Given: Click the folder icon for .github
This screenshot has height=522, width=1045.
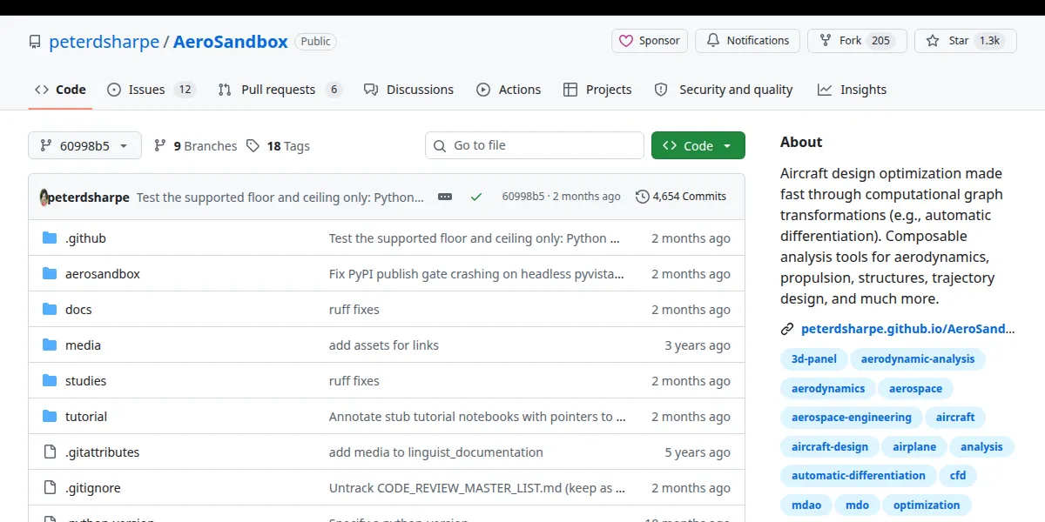Looking at the screenshot, I should 50,238.
